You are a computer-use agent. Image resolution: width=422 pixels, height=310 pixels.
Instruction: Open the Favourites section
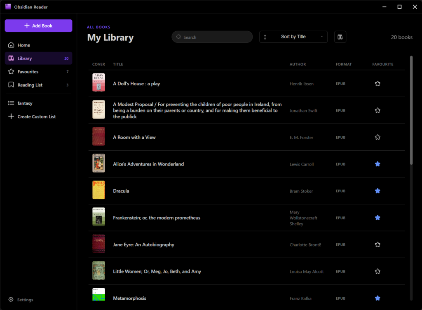tap(38, 72)
